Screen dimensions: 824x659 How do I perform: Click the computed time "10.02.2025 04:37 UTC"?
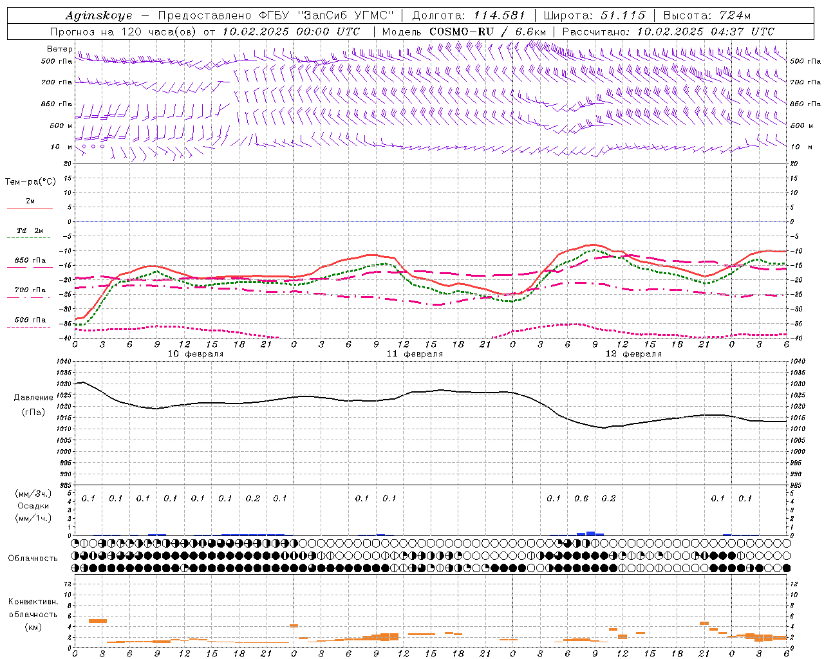(706, 32)
